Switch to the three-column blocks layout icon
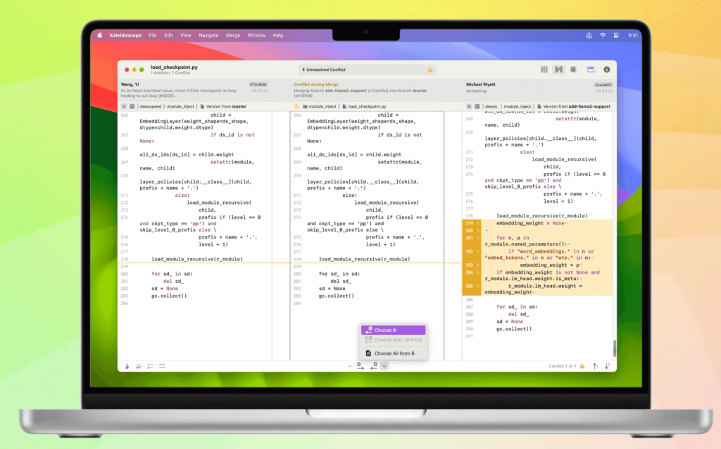Viewport: 721px width, 449px height. 544,70
